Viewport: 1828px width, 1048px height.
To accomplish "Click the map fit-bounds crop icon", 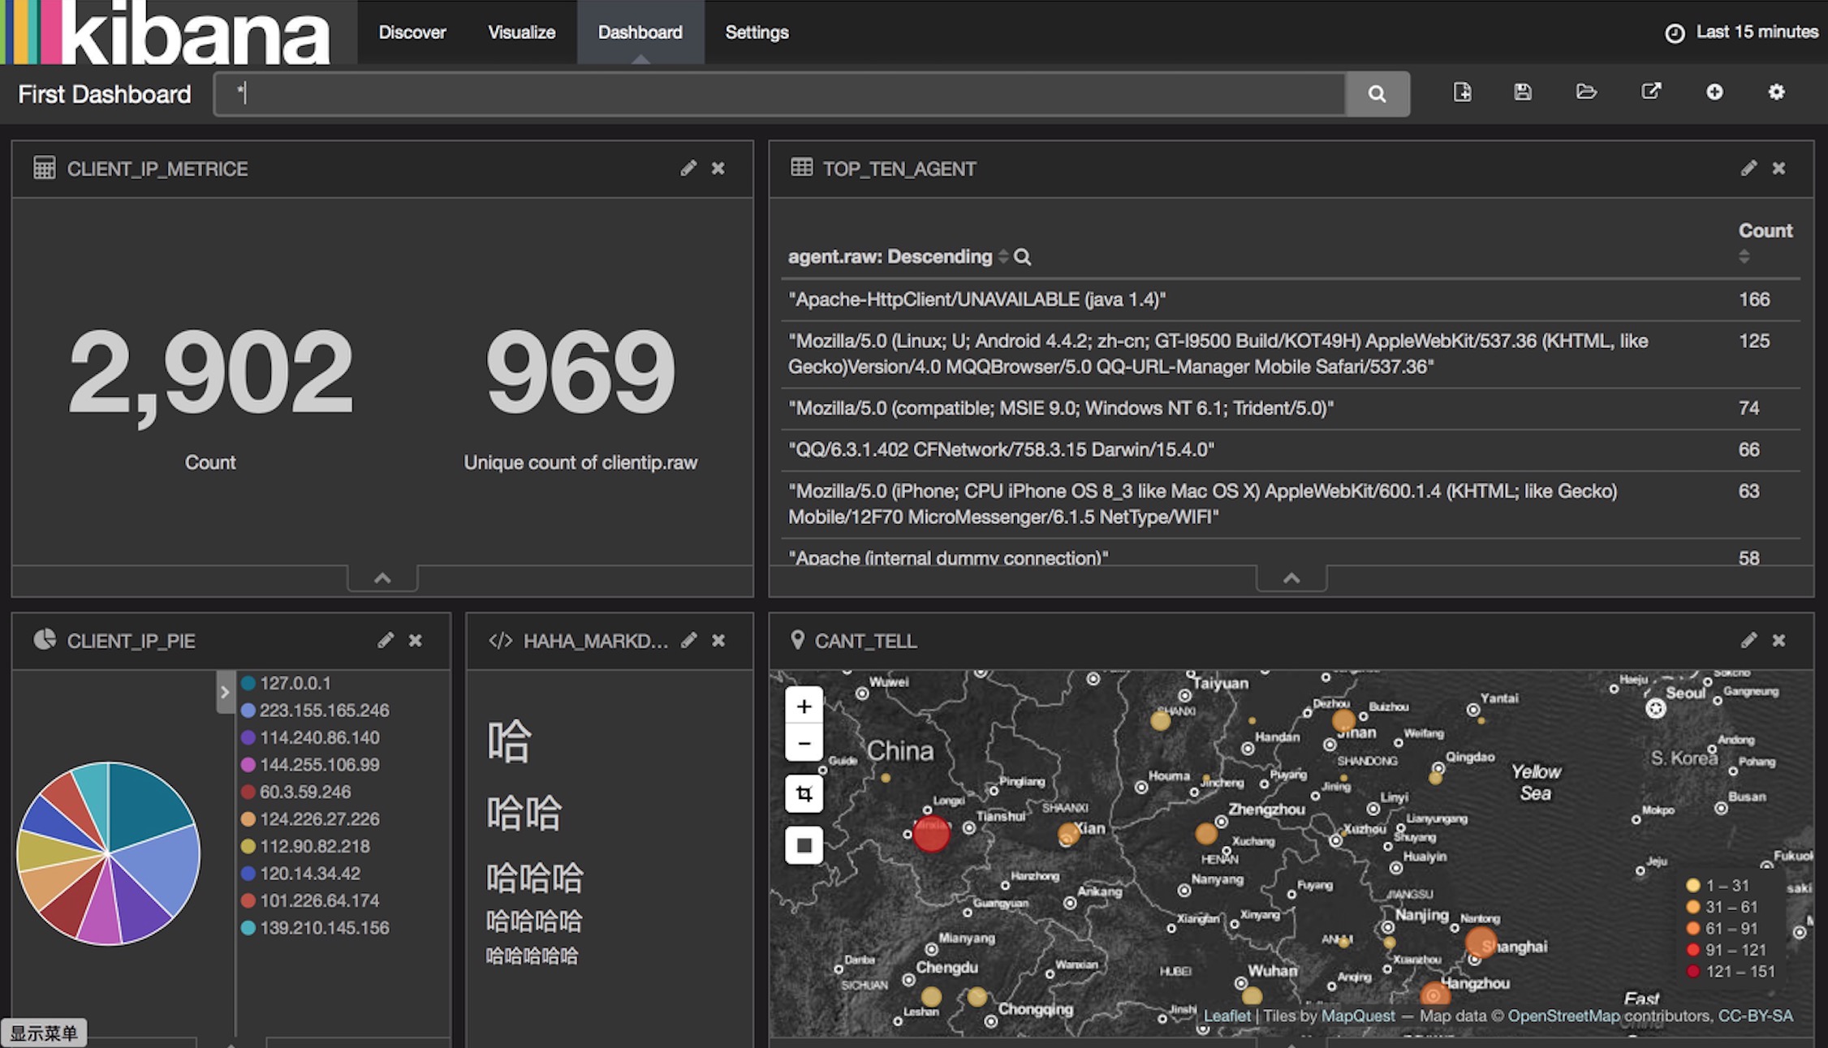I will click(x=804, y=793).
